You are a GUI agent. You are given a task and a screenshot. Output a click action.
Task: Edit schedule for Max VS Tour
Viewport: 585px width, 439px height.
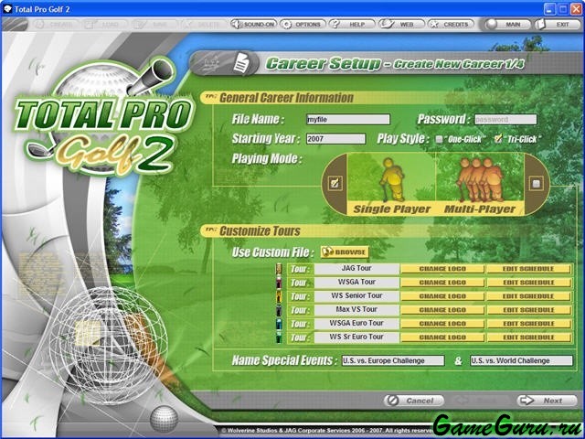(x=528, y=310)
